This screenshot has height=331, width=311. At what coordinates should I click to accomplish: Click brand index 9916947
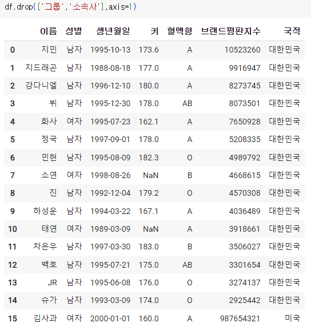coord(245,68)
